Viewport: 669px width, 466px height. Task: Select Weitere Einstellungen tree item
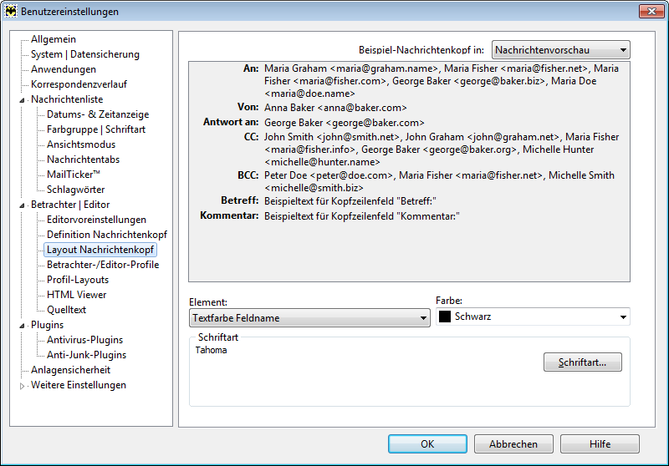pyautogui.click(x=79, y=385)
